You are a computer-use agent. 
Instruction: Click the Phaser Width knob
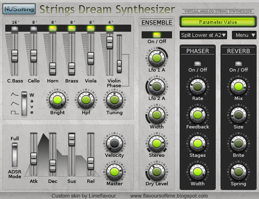point(198,172)
